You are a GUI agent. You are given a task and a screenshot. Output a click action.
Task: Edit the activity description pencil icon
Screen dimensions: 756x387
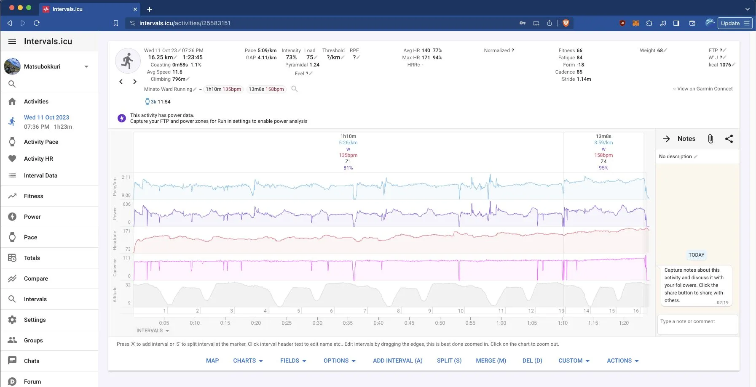pyautogui.click(x=696, y=156)
